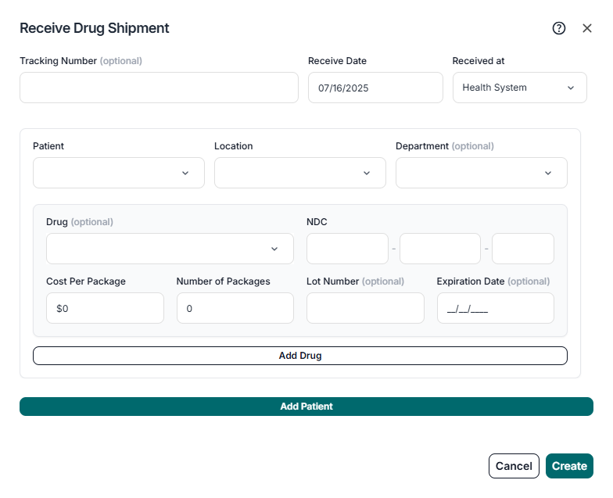Expand the Department dropdown
This screenshot has width=613, height=498.
481,173
